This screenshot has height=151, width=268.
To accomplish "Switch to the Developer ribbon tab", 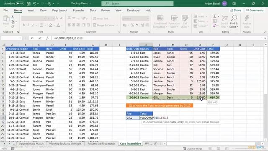I will pyautogui.click(x=133, y=10).
